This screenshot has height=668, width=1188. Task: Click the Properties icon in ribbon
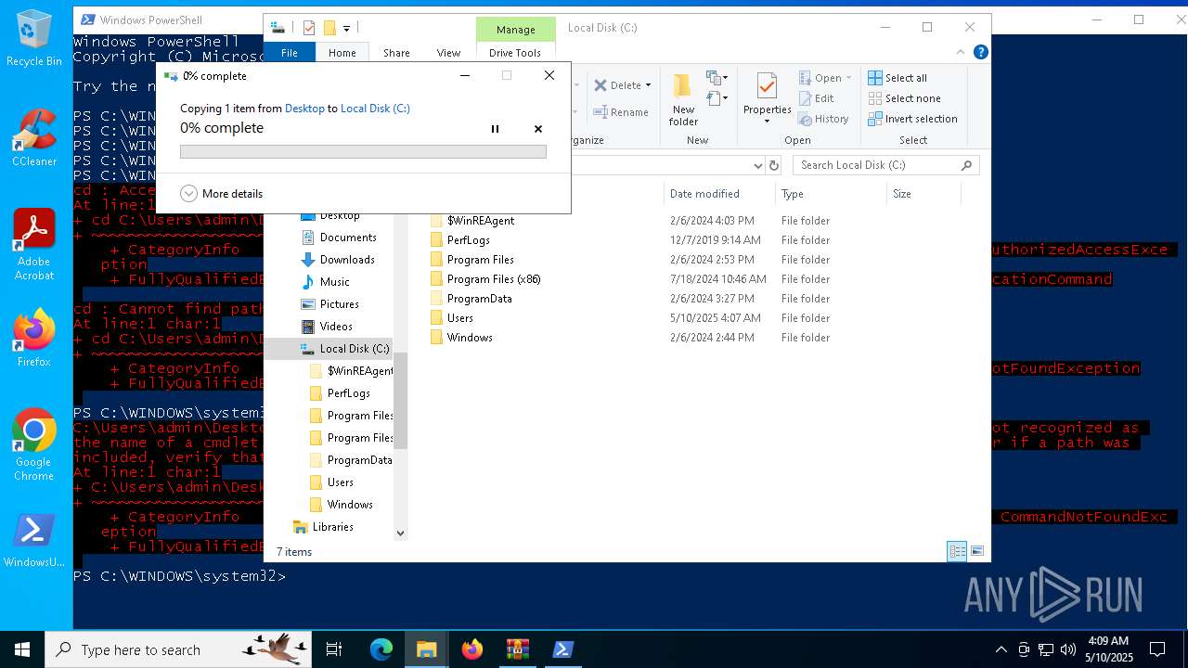tap(767, 85)
